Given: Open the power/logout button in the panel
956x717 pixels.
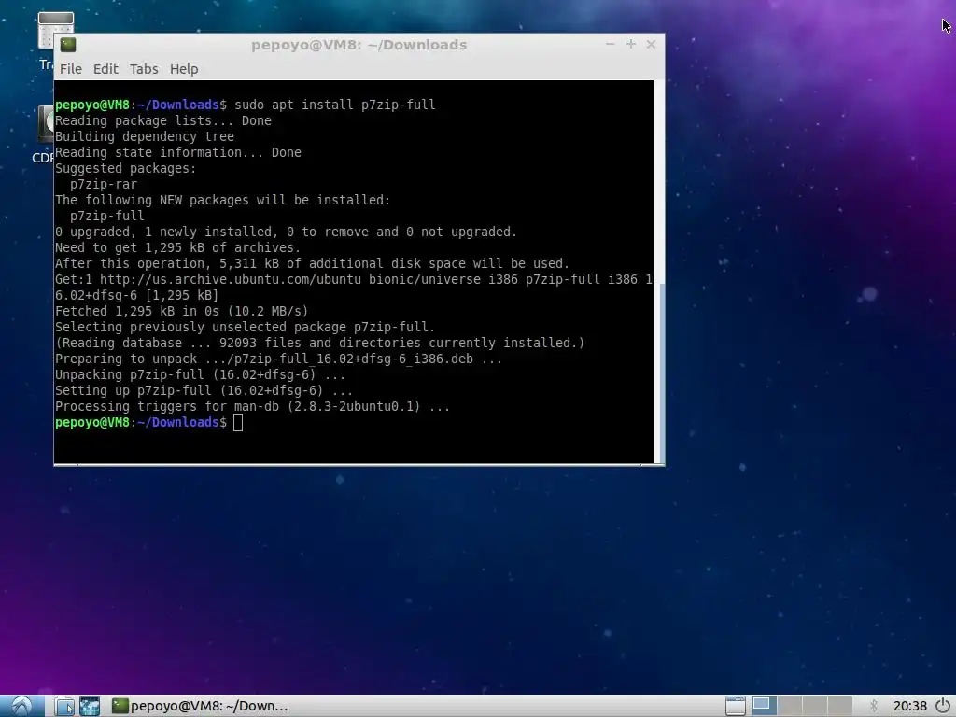Looking at the screenshot, I should tap(943, 706).
